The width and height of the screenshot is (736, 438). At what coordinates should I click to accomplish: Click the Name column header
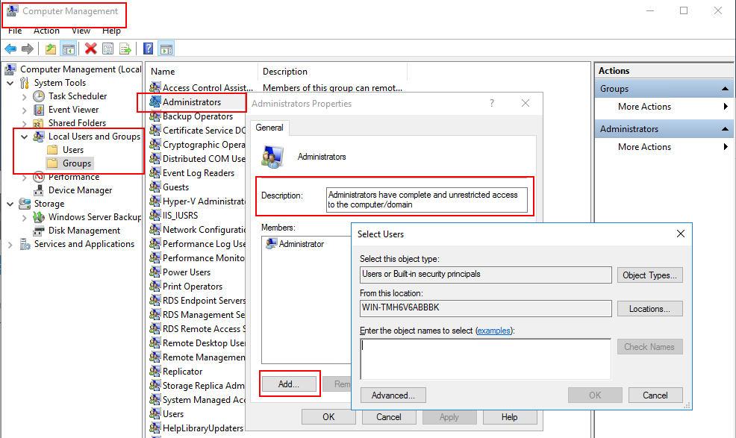click(203, 72)
